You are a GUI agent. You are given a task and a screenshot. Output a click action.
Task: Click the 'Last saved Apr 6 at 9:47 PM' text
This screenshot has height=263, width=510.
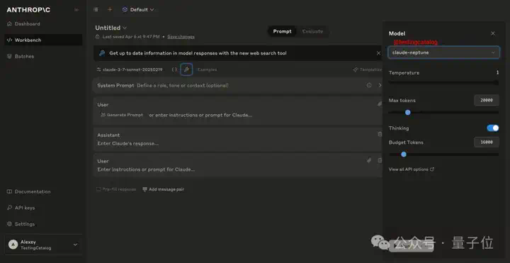131,37
